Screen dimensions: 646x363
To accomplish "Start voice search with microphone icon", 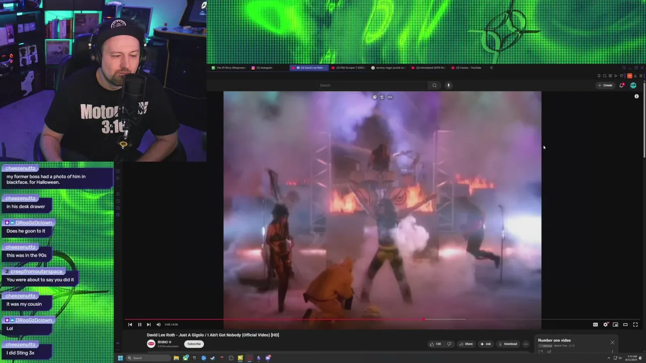I will click(x=448, y=85).
